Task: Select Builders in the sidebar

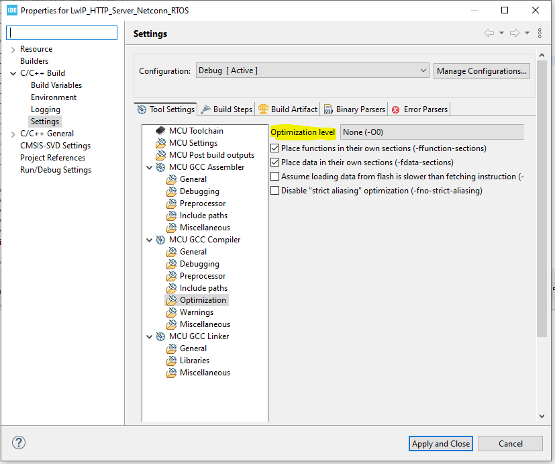Action: click(x=34, y=61)
